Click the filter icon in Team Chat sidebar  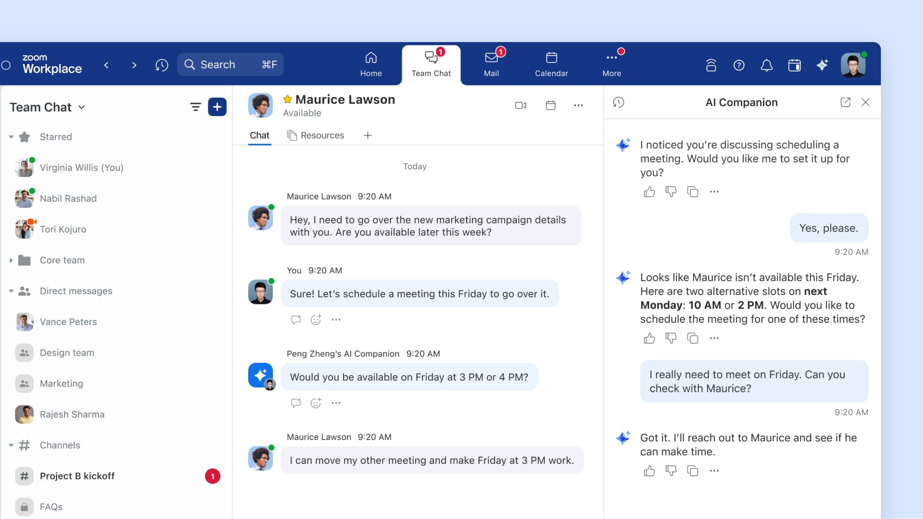[x=195, y=107]
